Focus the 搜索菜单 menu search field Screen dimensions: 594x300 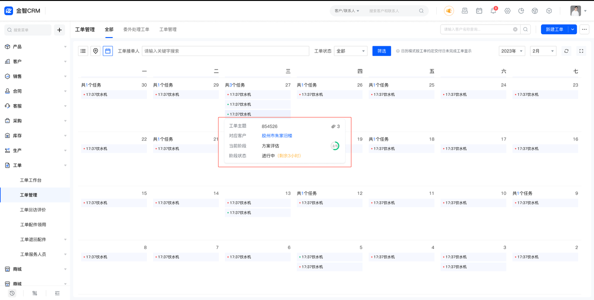(x=28, y=30)
